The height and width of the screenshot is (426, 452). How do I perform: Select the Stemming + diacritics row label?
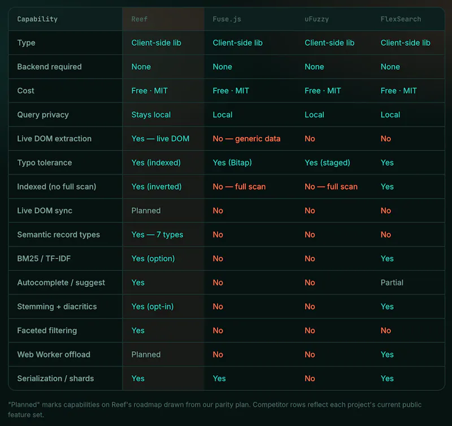point(57,306)
